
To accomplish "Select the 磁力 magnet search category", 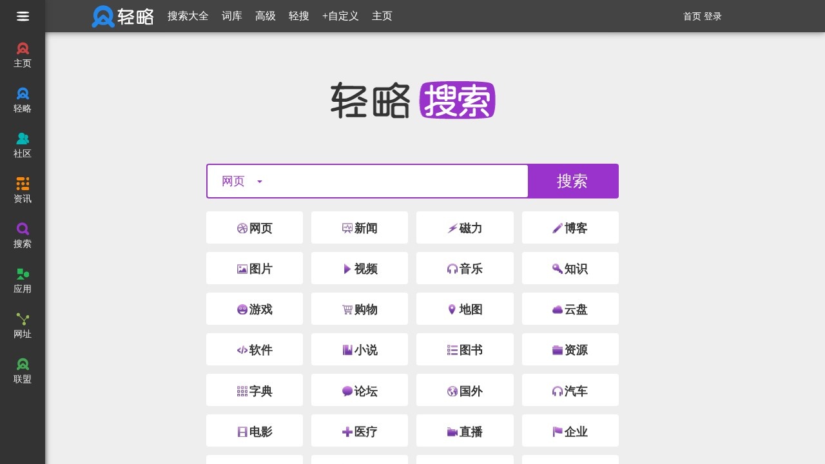I will 465,227.
